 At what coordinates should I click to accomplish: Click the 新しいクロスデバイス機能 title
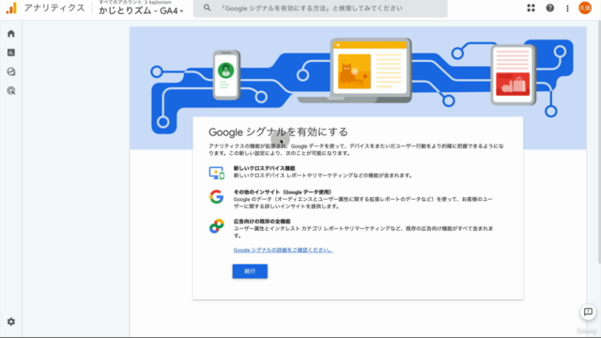tap(265, 168)
